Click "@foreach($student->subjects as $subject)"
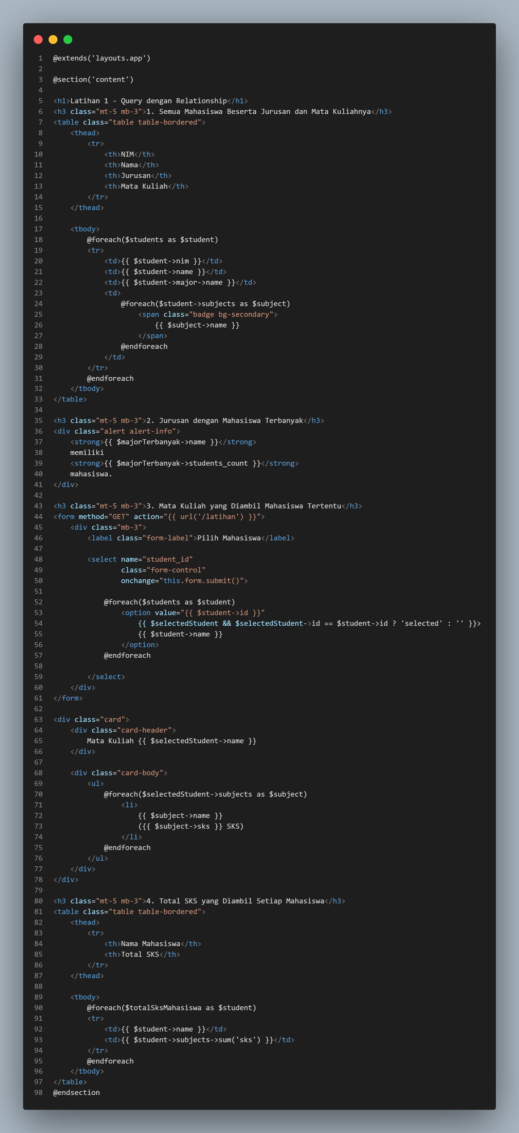This screenshot has width=519, height=1133. pyautogui.click(x=206, y=304)
